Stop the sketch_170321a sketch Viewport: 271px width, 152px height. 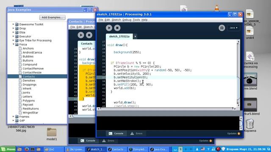point(117,28)
